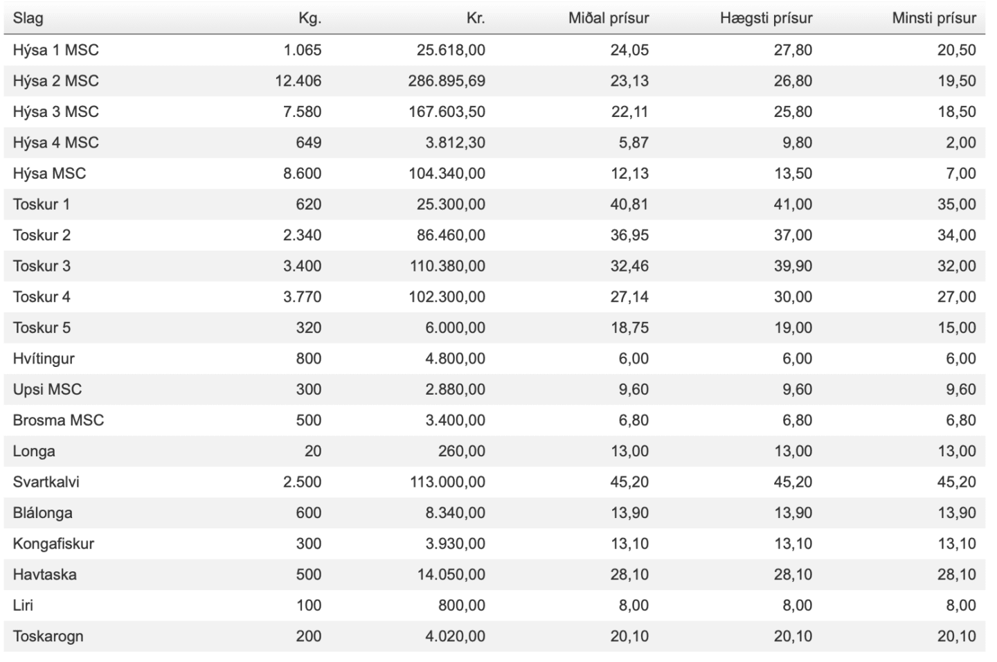Click the Toskur 5 species cell

click(x=42, y=328)
